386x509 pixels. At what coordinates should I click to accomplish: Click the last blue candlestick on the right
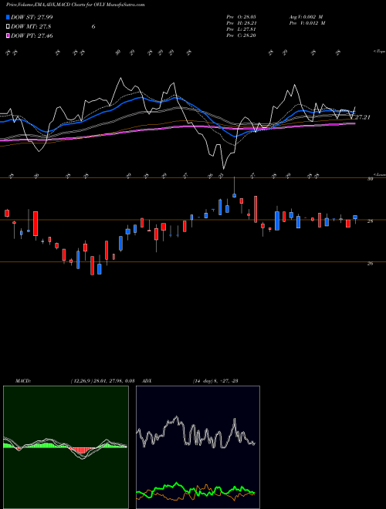click(x=355, y=217)
